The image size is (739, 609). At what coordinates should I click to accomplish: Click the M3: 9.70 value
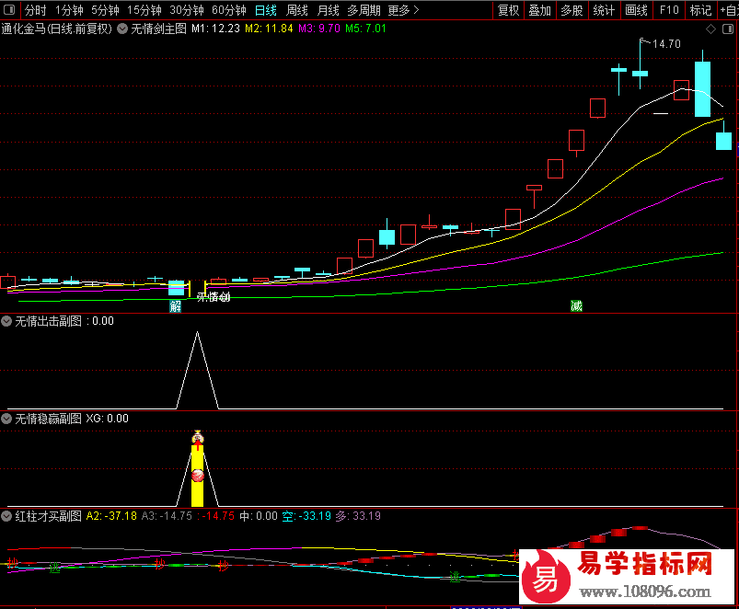pos(319,29)
